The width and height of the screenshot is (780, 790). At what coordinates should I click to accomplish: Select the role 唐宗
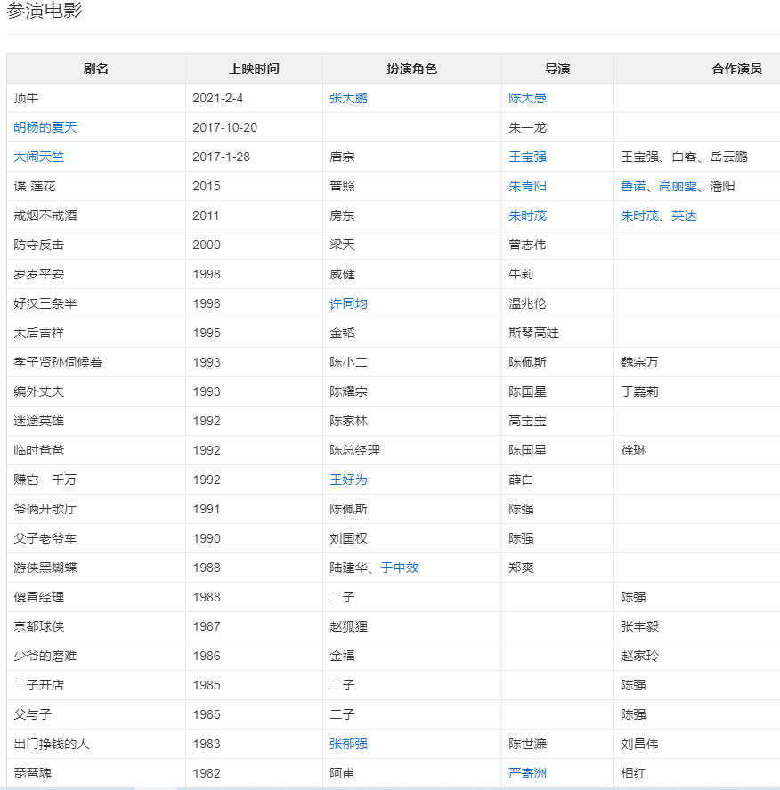(342, 157)
